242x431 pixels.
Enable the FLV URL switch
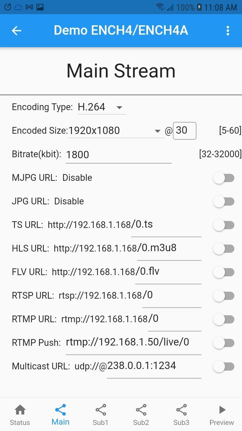click(x=224, y=272)
